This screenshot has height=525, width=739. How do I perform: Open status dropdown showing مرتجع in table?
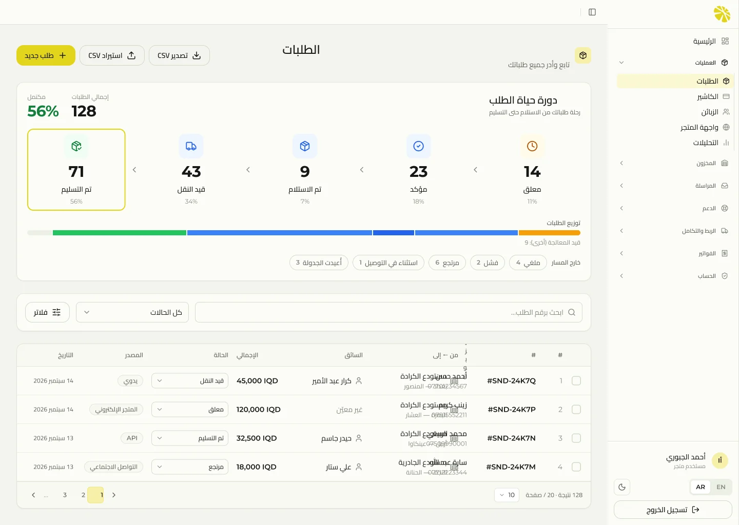coord(190,467)
